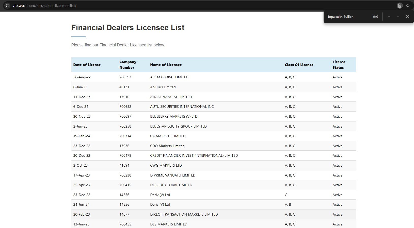This screenshot has width=414, height=228.
Task: Click company number 700238 for D PRIME VANUATU
Action: (125, 175)
